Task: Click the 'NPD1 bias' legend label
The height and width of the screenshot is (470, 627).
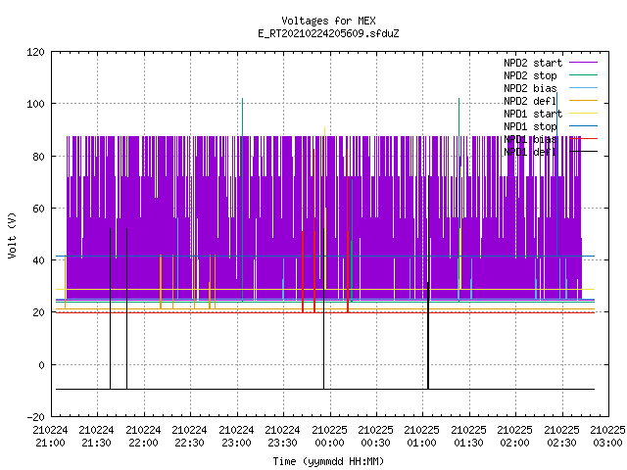Action: pyautogui.click(x=530, y=139)
